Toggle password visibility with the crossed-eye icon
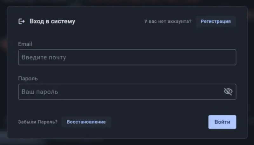This screenshot has width=254, height=145. pyautogui.click(x=228, y=92)
